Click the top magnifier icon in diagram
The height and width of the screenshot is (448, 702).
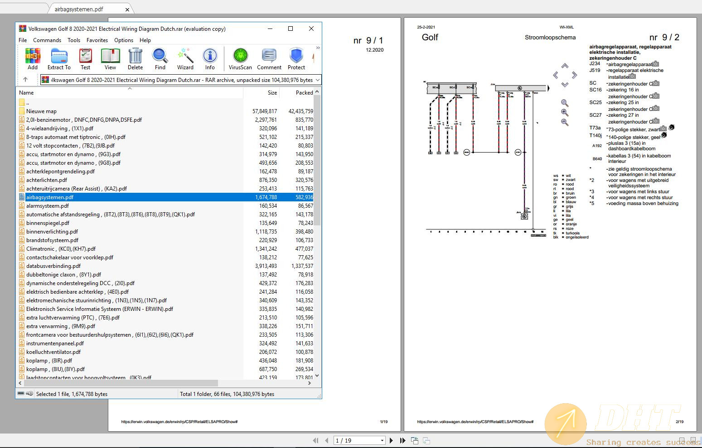(x=565, y=103)
